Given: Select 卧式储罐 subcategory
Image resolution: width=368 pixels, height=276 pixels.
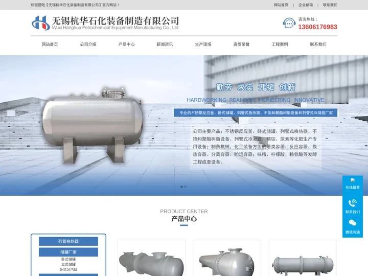Looking at the screenshot, I should pyautogui.click(x=68, y=259).
